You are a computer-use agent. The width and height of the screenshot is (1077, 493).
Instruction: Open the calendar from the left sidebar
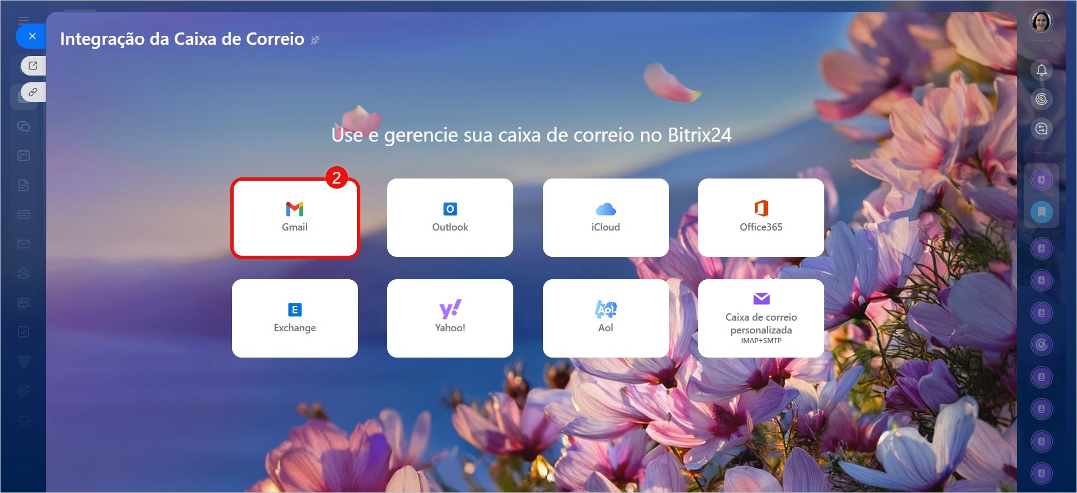click(24, 155)
